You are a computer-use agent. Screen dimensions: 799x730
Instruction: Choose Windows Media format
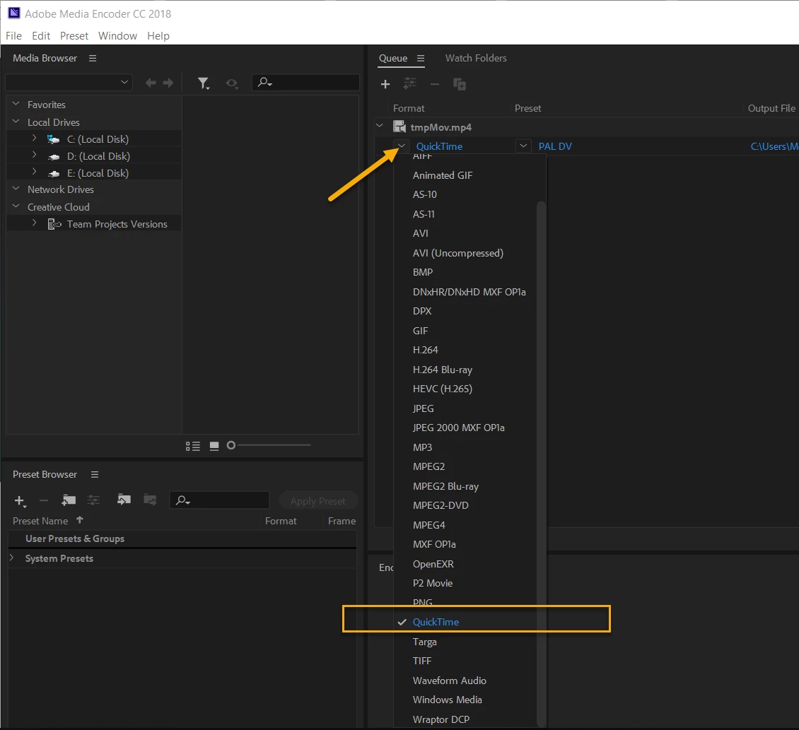(448, 700)
